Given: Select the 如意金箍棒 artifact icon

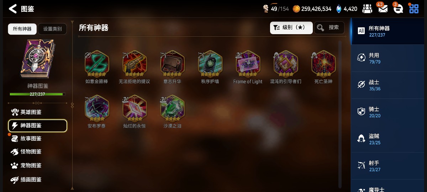Looking at the screenshot, I should point(97,64).
